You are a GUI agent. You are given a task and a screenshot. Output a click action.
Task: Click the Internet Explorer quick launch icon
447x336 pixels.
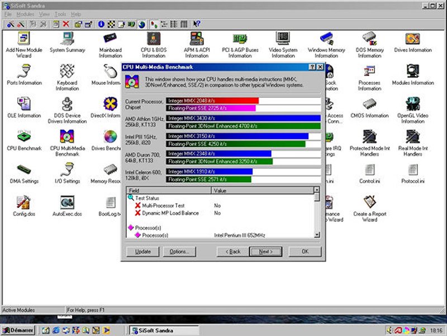[x=56, y=330]
